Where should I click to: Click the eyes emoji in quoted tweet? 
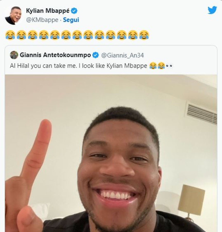169,66
